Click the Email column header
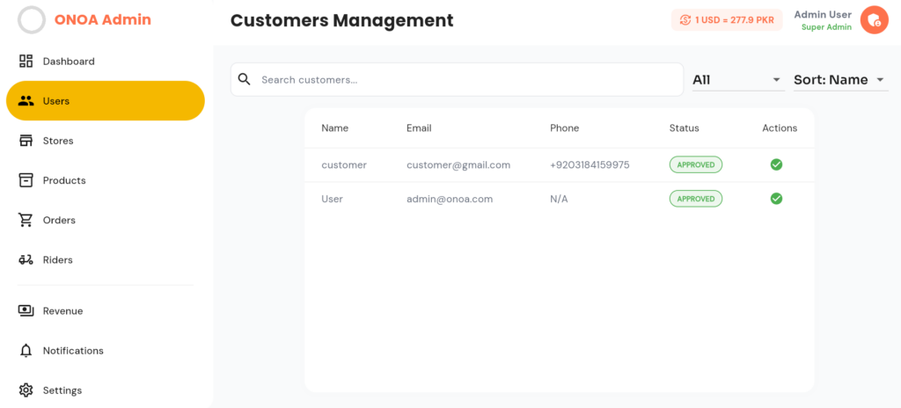This screenshot has height=408, width=901. (419, 128)
